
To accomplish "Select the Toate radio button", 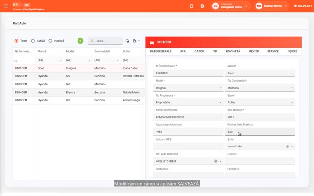I will tap(16, 41).
